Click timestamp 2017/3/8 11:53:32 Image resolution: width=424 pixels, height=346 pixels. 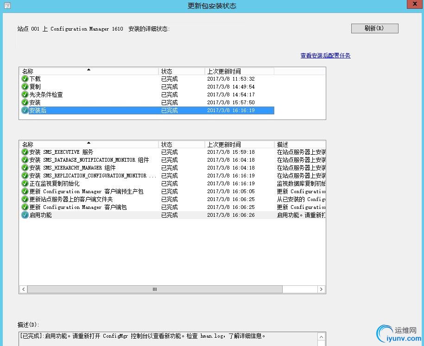pos(231,79)
